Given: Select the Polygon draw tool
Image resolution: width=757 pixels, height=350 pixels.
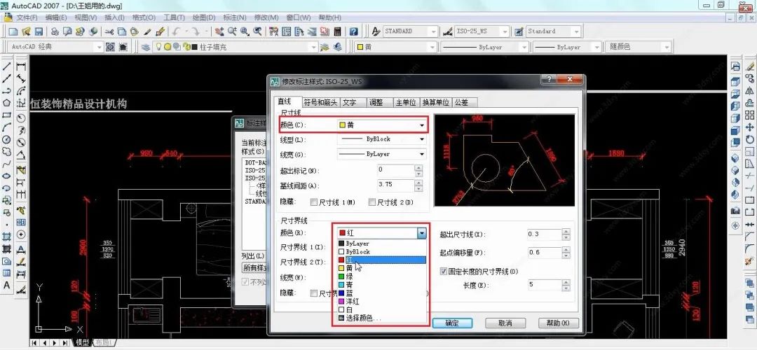Looking at the screenshot, I should click(7, 103).
